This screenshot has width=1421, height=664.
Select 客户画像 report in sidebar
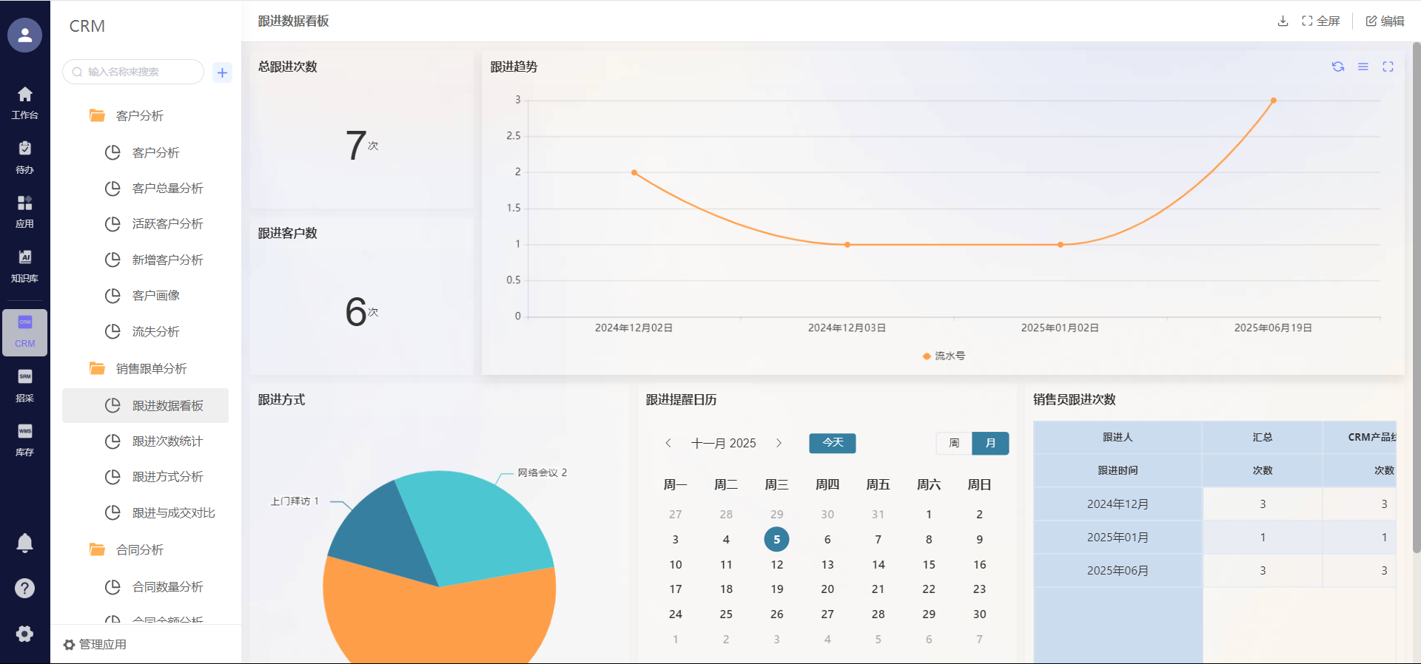pyautogui.click(x=155, y=295)
